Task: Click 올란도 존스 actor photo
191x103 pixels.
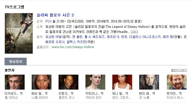Action: point(68,82)
